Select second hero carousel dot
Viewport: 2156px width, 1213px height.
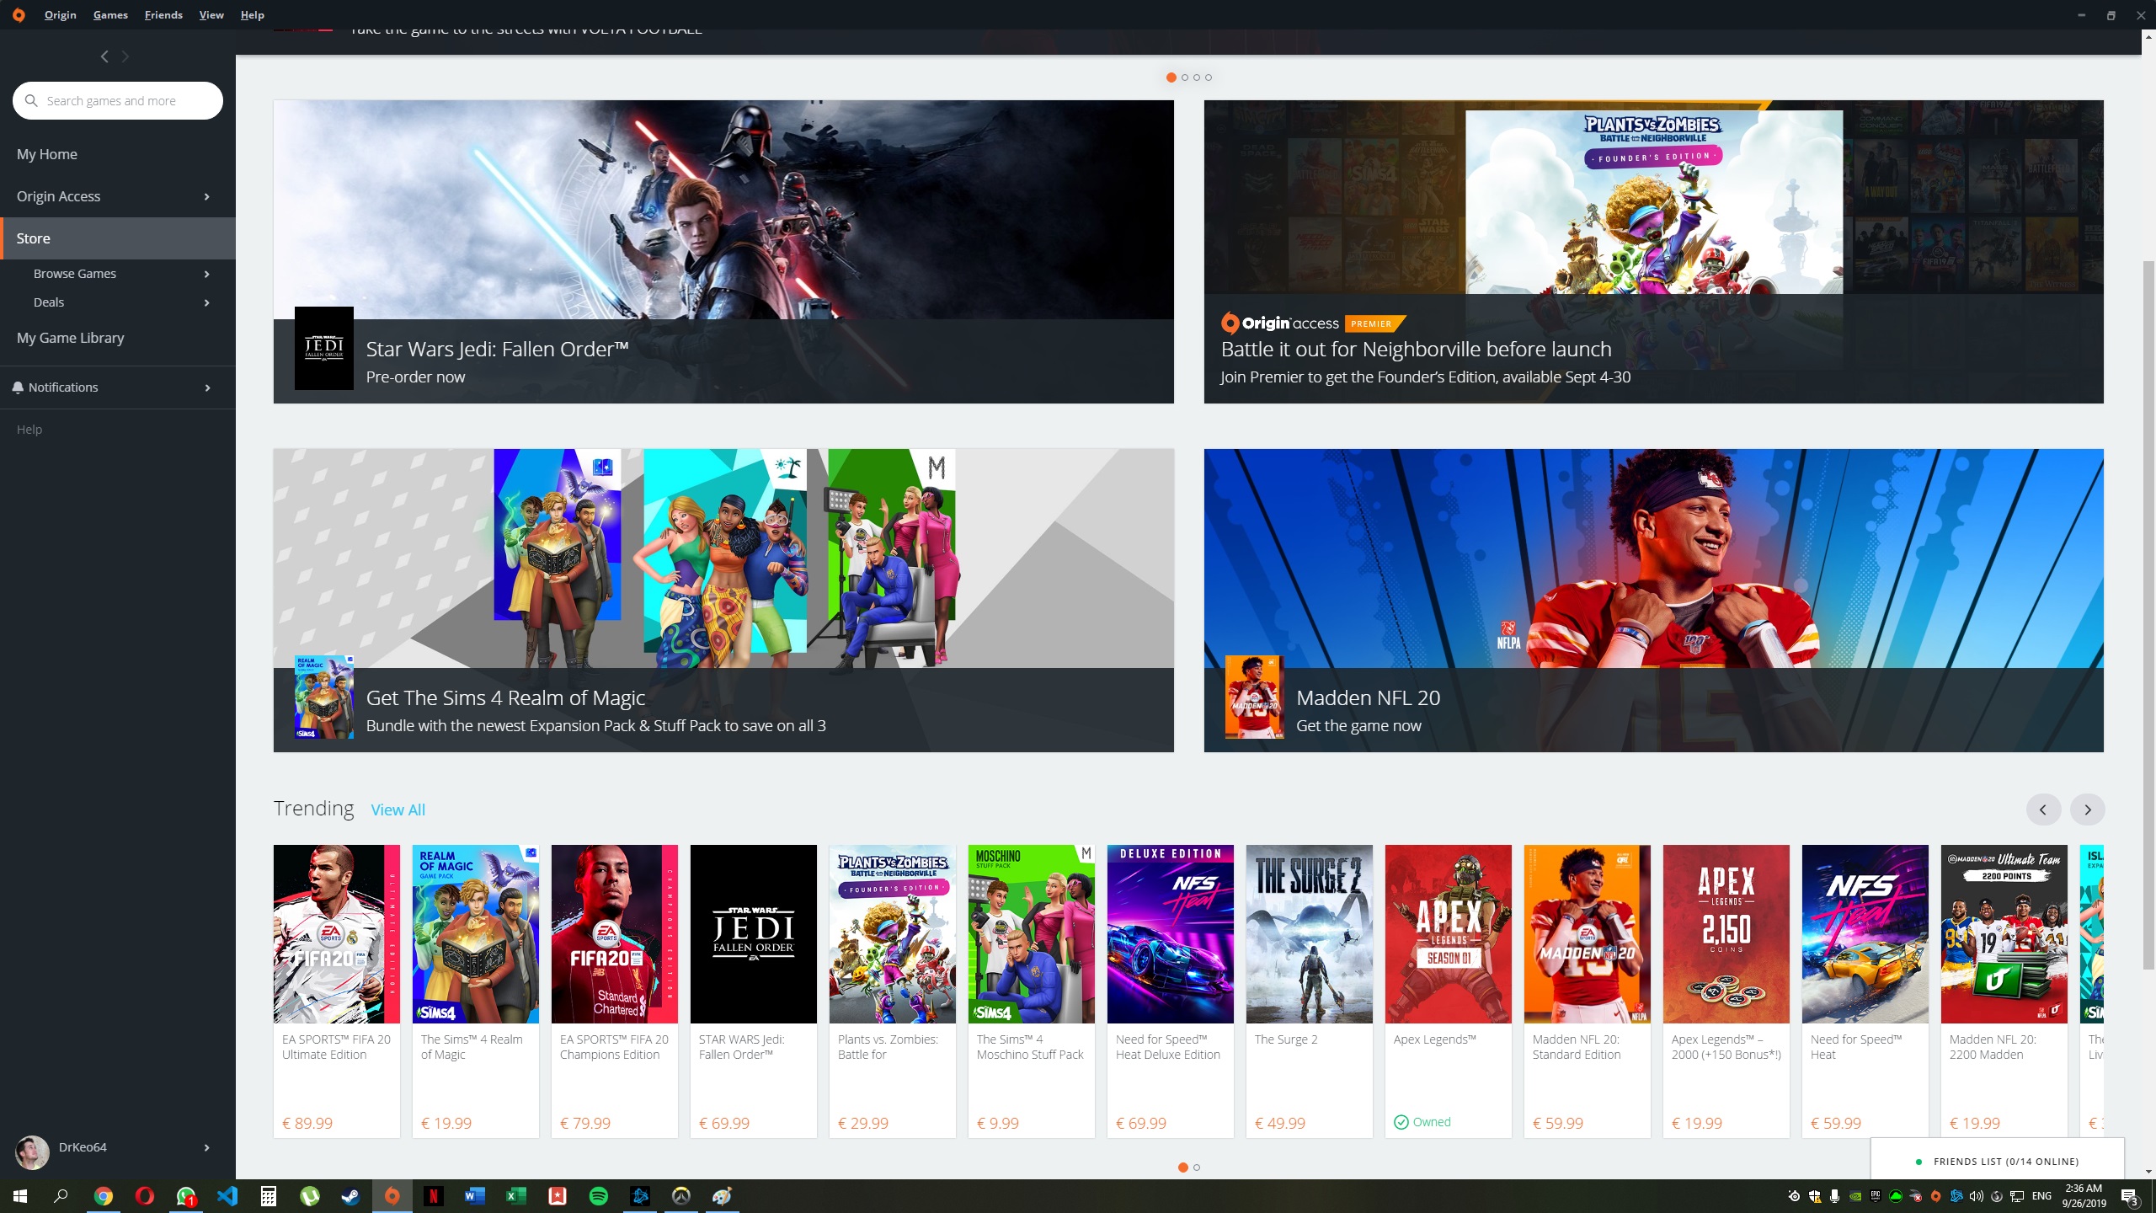tap(1185, 77)
